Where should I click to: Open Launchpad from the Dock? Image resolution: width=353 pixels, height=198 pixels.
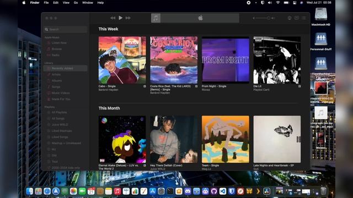click(38, 191)
